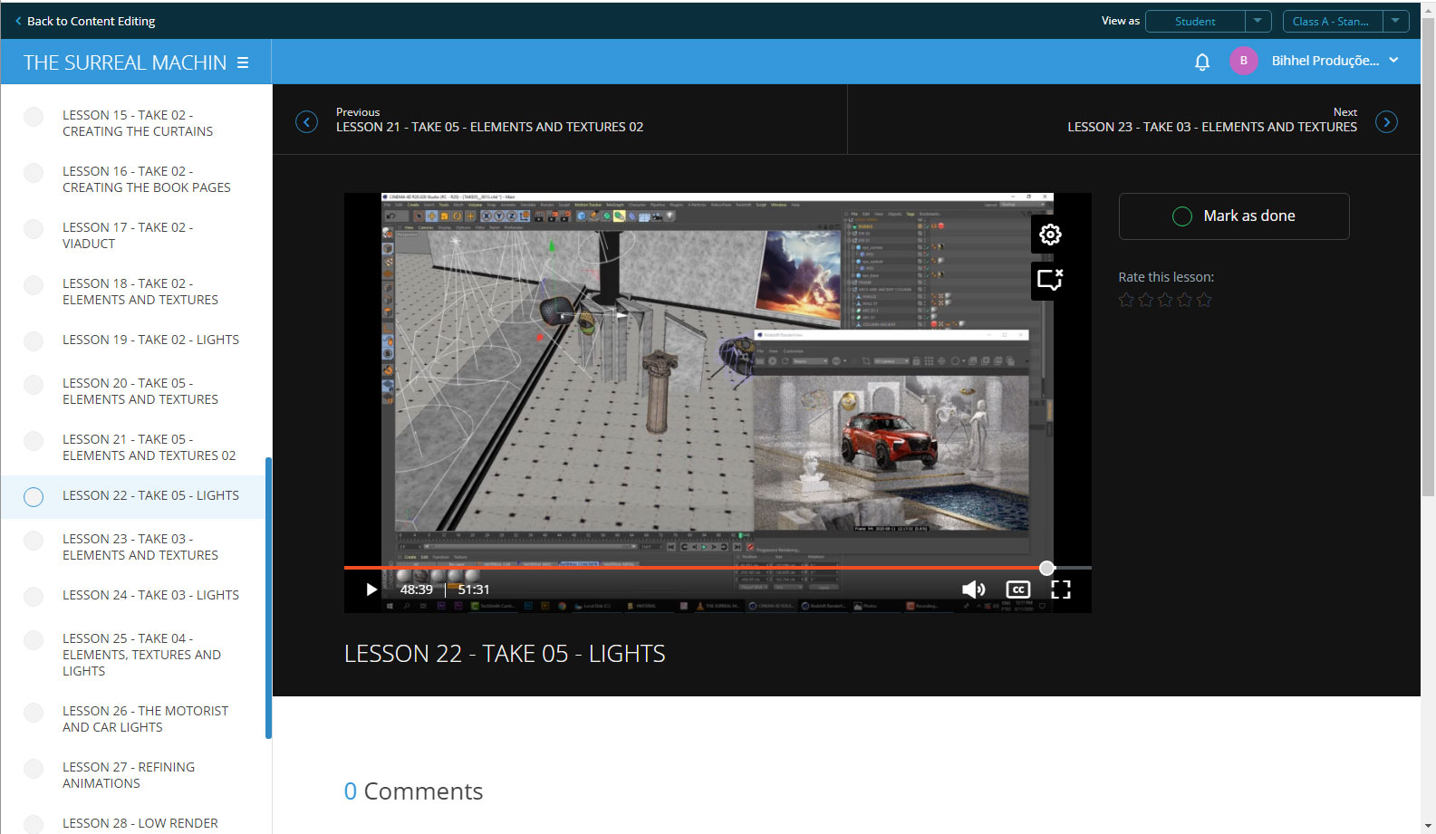Open video settings gear icon
The width and height of the screenshot is (1436, 834).
click(1050, 235)
